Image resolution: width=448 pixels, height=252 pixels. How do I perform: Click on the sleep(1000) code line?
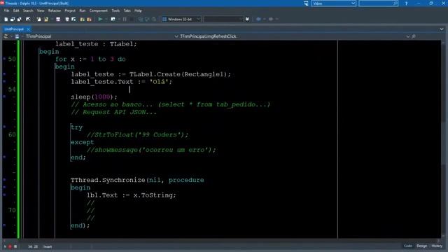(94, 97)
